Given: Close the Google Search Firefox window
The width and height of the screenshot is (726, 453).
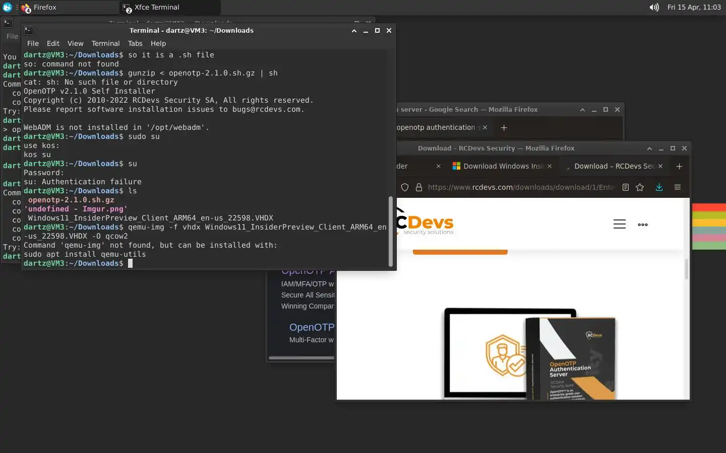Looking at the screenshot, I should click(617, 109).
